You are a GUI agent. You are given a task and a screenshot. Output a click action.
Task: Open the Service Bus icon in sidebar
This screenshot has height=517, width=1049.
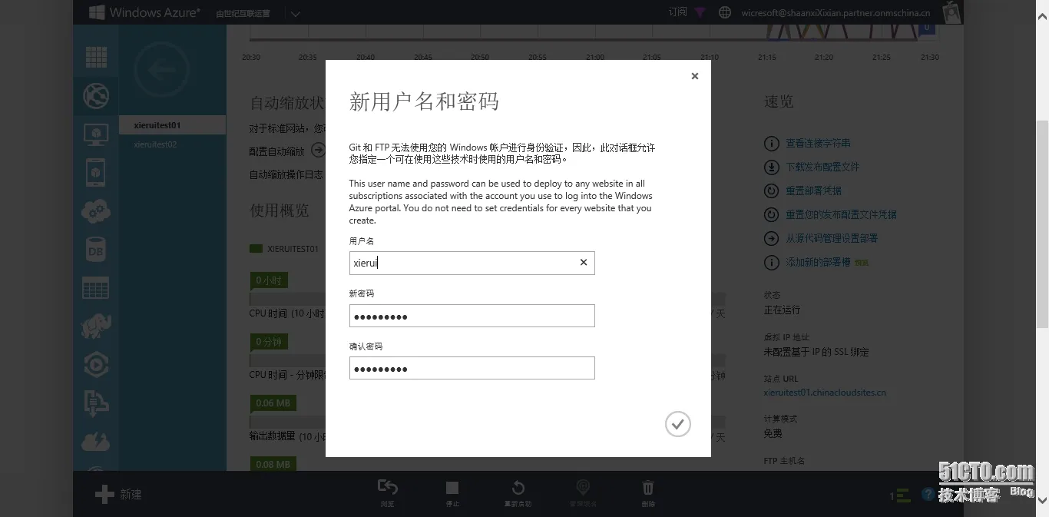[96, 403]
